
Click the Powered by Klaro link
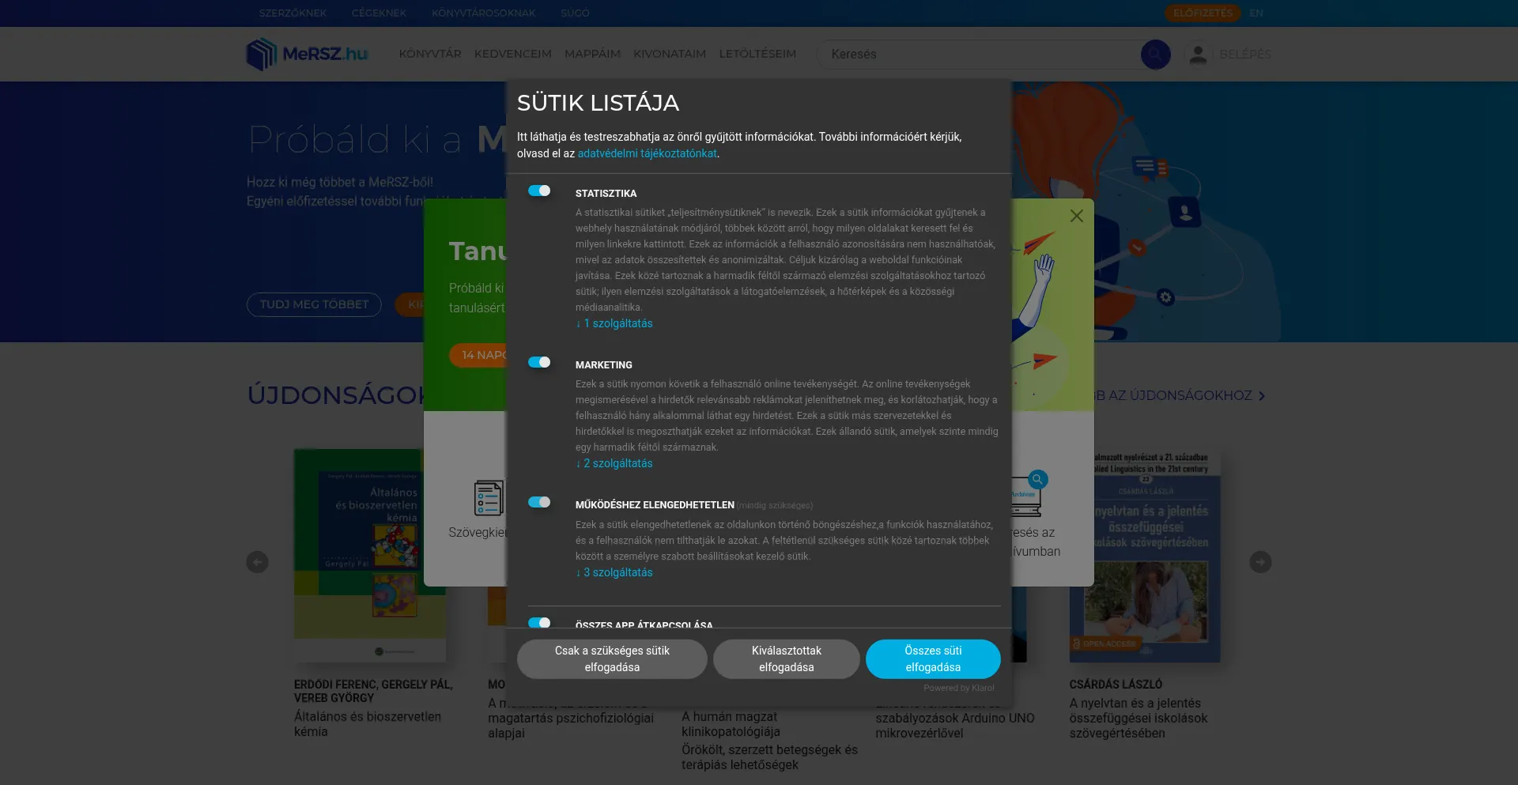pyautogui.click(x=959, y=688)
